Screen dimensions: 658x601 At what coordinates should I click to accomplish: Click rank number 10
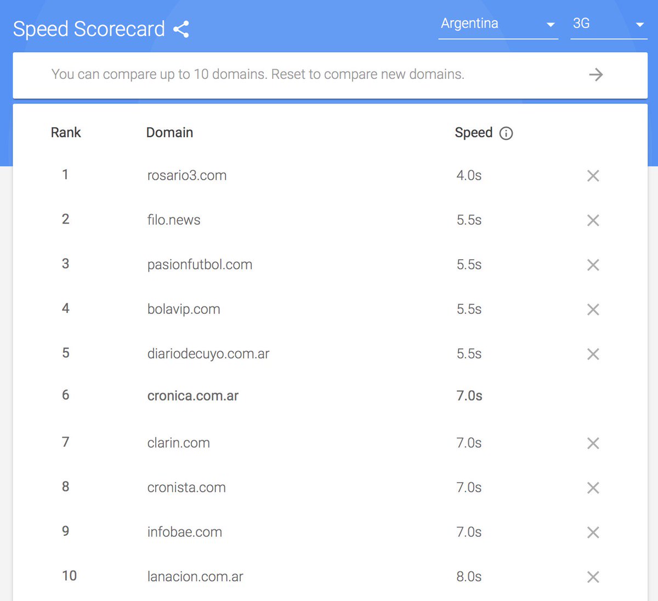(69, 576)
